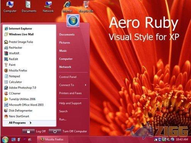Click the Start orb button
191x143 pixels.
pos(5,140)
